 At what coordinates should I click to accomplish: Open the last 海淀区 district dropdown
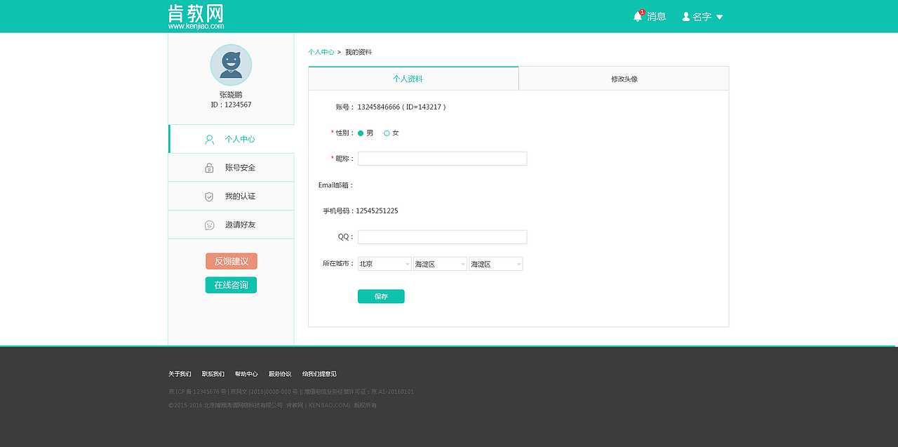coord(496,264)
